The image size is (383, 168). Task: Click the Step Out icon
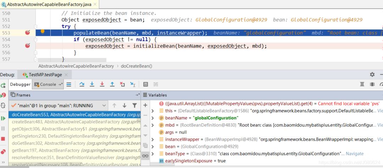pyautogui.click(x=112, y=84)
